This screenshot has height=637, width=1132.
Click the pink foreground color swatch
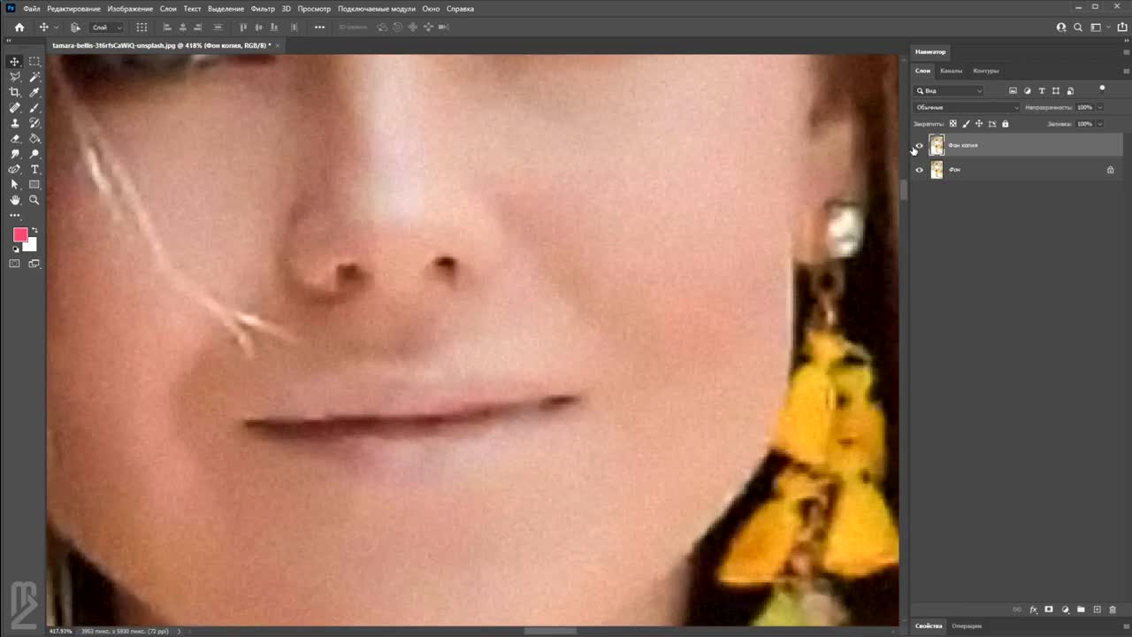coord(20,234)
